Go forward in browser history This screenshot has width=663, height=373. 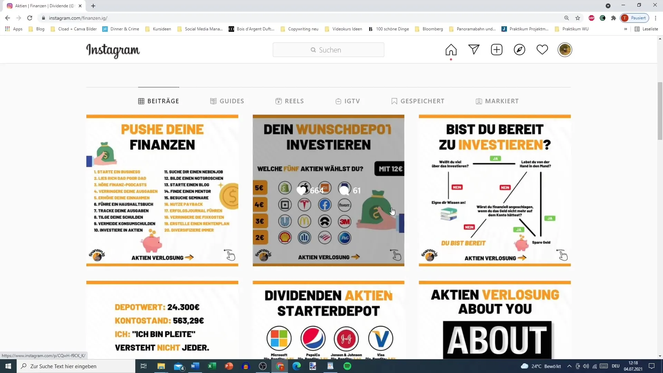19,18
